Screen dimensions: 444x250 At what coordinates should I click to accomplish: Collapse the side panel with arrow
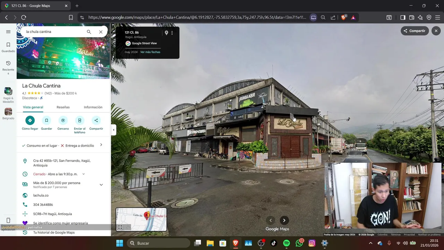(x=113, y=130)
